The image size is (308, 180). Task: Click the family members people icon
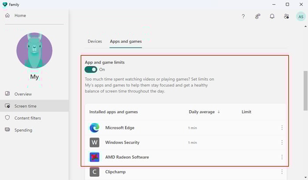[286, 16]
